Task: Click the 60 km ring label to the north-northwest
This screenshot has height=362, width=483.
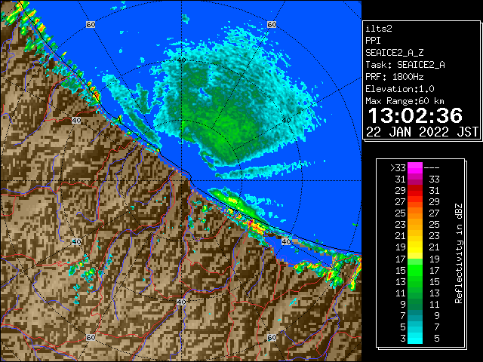Action: (91, 24)
